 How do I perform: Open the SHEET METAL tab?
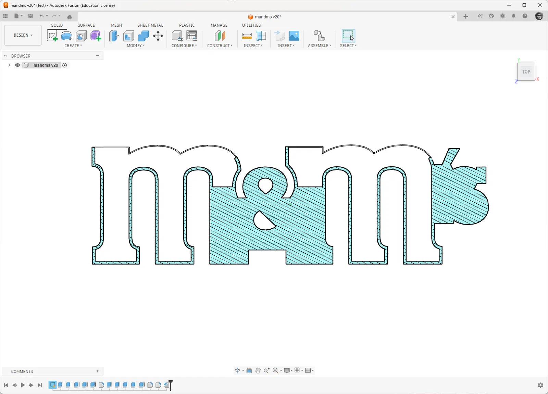coord(150,25)
